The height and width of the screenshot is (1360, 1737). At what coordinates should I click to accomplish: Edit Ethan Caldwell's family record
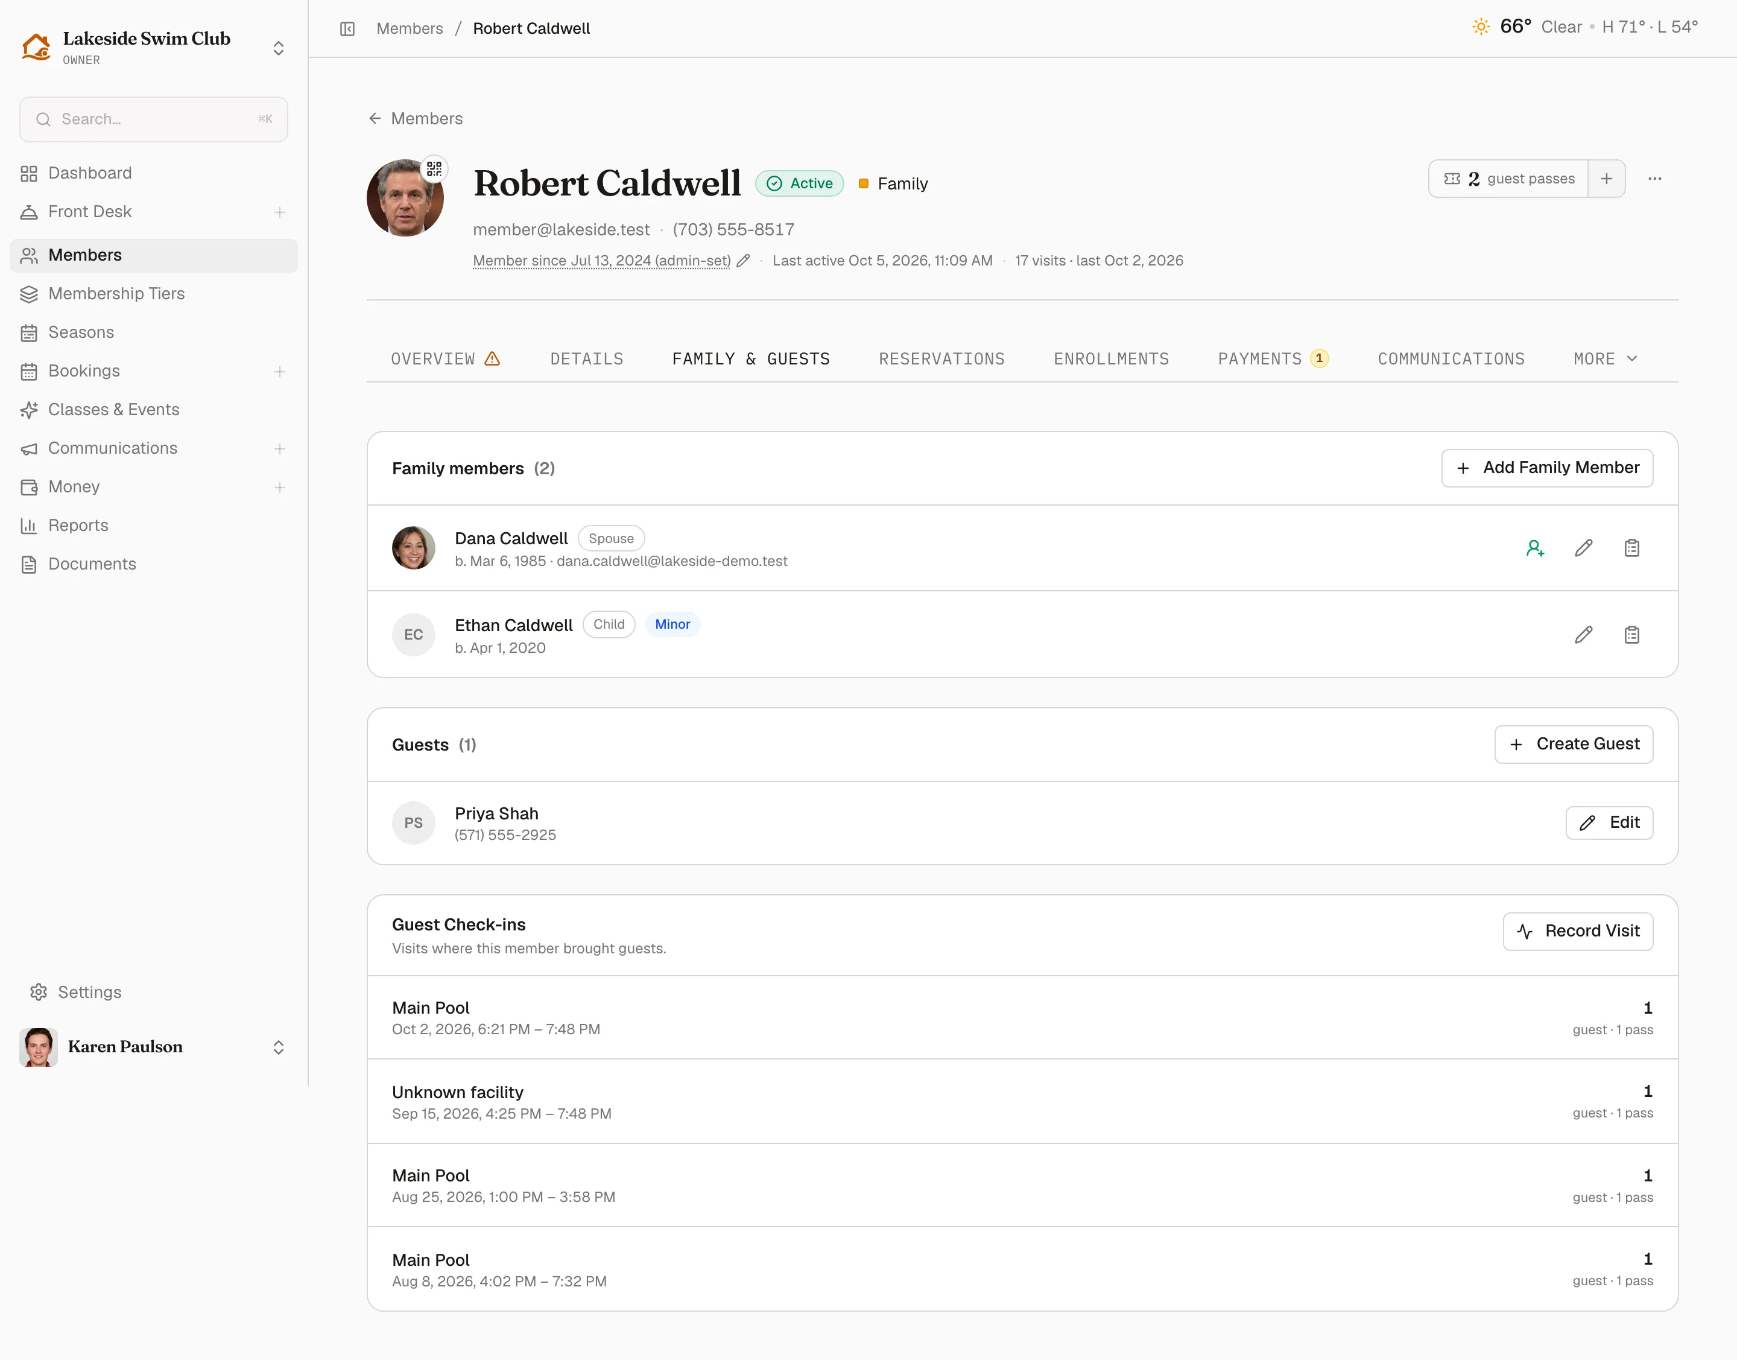pos(1583,635)
